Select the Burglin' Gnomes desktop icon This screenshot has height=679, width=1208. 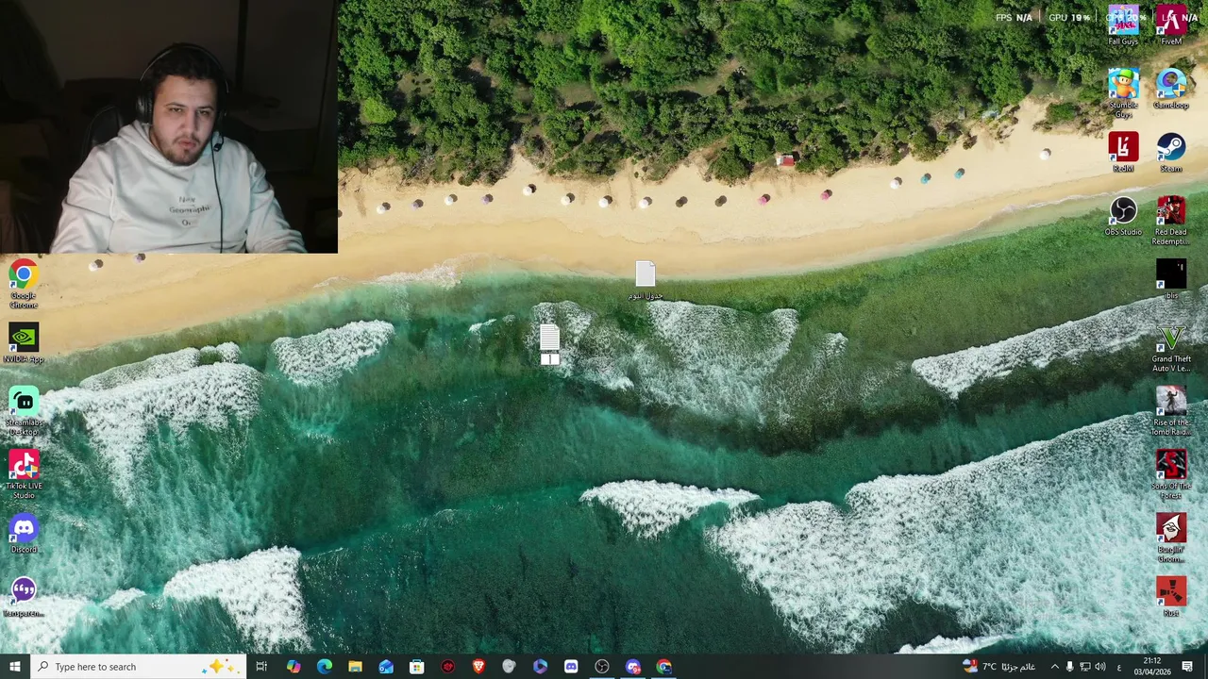click(x=1171, y=538)
